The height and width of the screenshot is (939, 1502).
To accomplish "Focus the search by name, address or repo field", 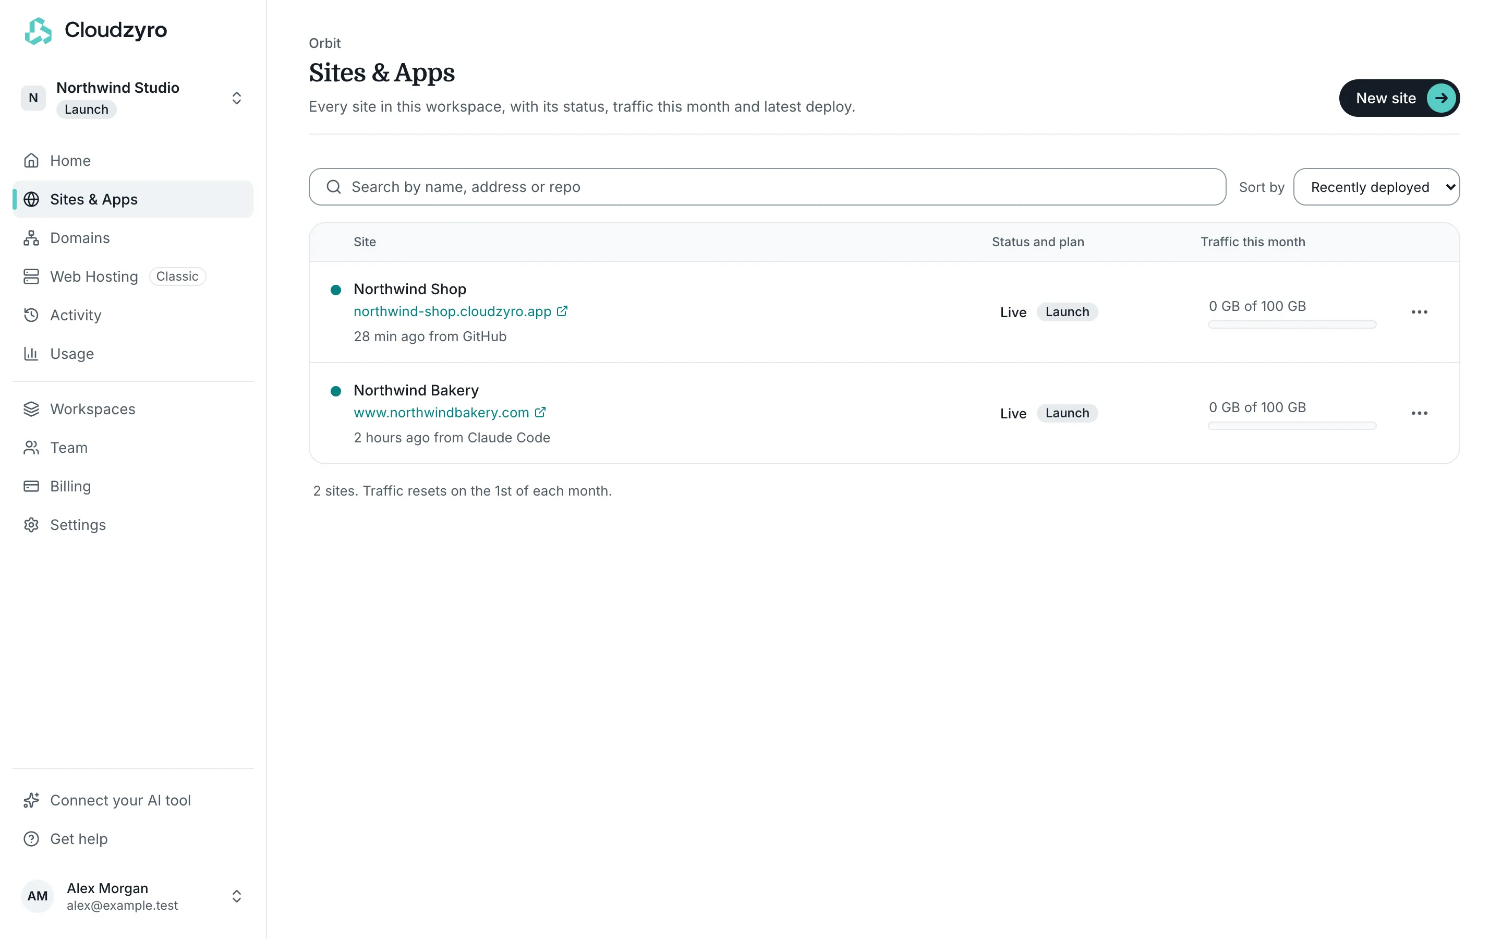I will (767, 187).
